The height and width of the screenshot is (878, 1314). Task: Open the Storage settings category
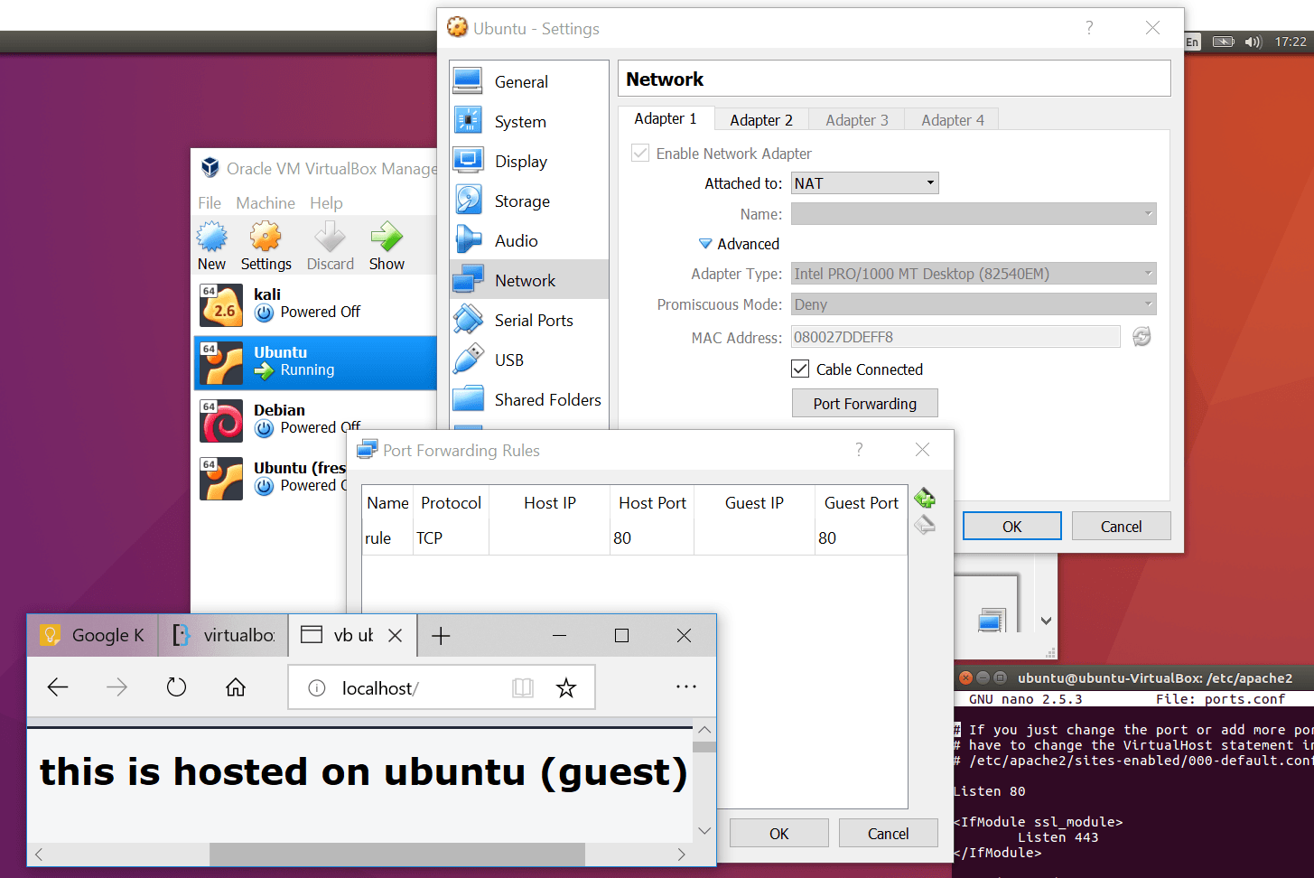pyautogui.click(x=522, y=201)
